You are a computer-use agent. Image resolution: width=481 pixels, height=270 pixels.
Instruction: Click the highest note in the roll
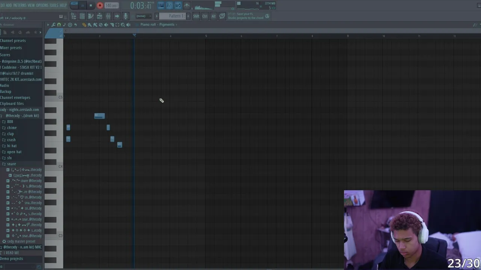pyautogui.click(x=99, y=116)
